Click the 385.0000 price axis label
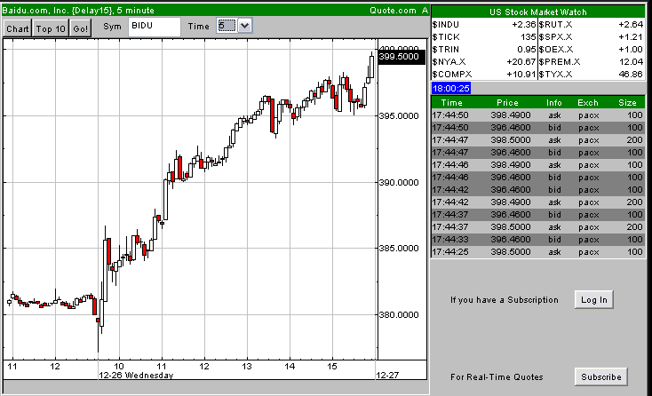652x396 pixels. (399, 248)
